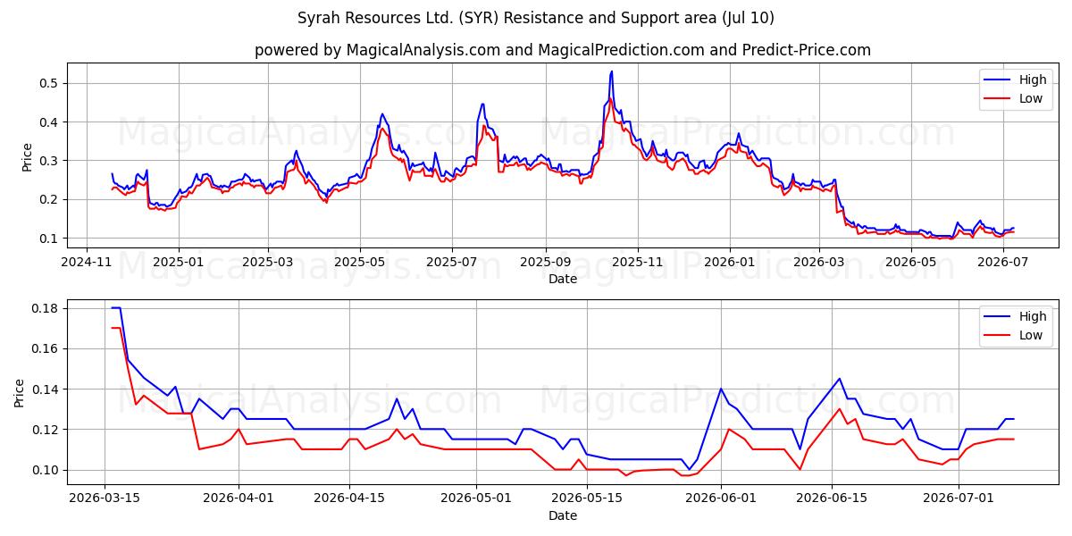Click the 0.12 y-axis tick in lower chart
Image resolution: width=1072 pixels, height=536 pixels.
tap(46, 430)
